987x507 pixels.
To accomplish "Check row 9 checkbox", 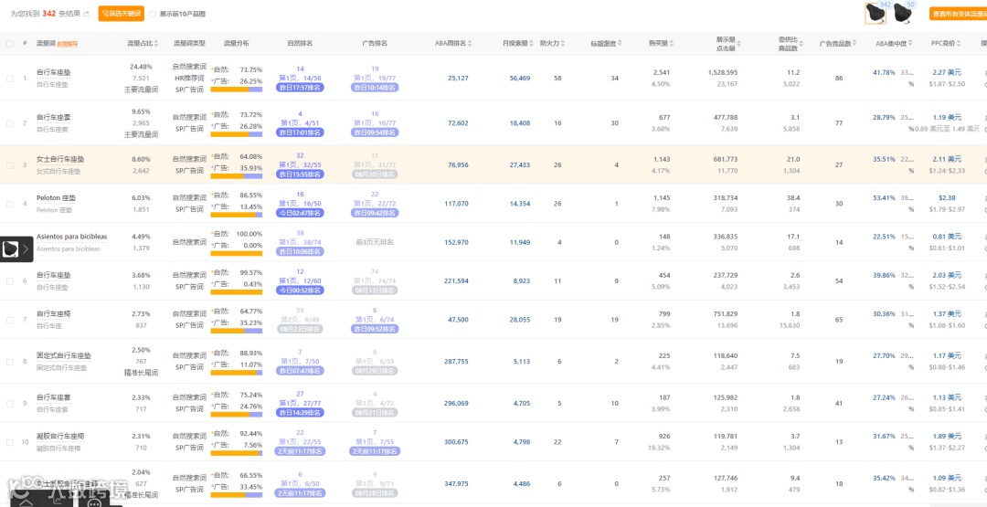I will 9,404.
